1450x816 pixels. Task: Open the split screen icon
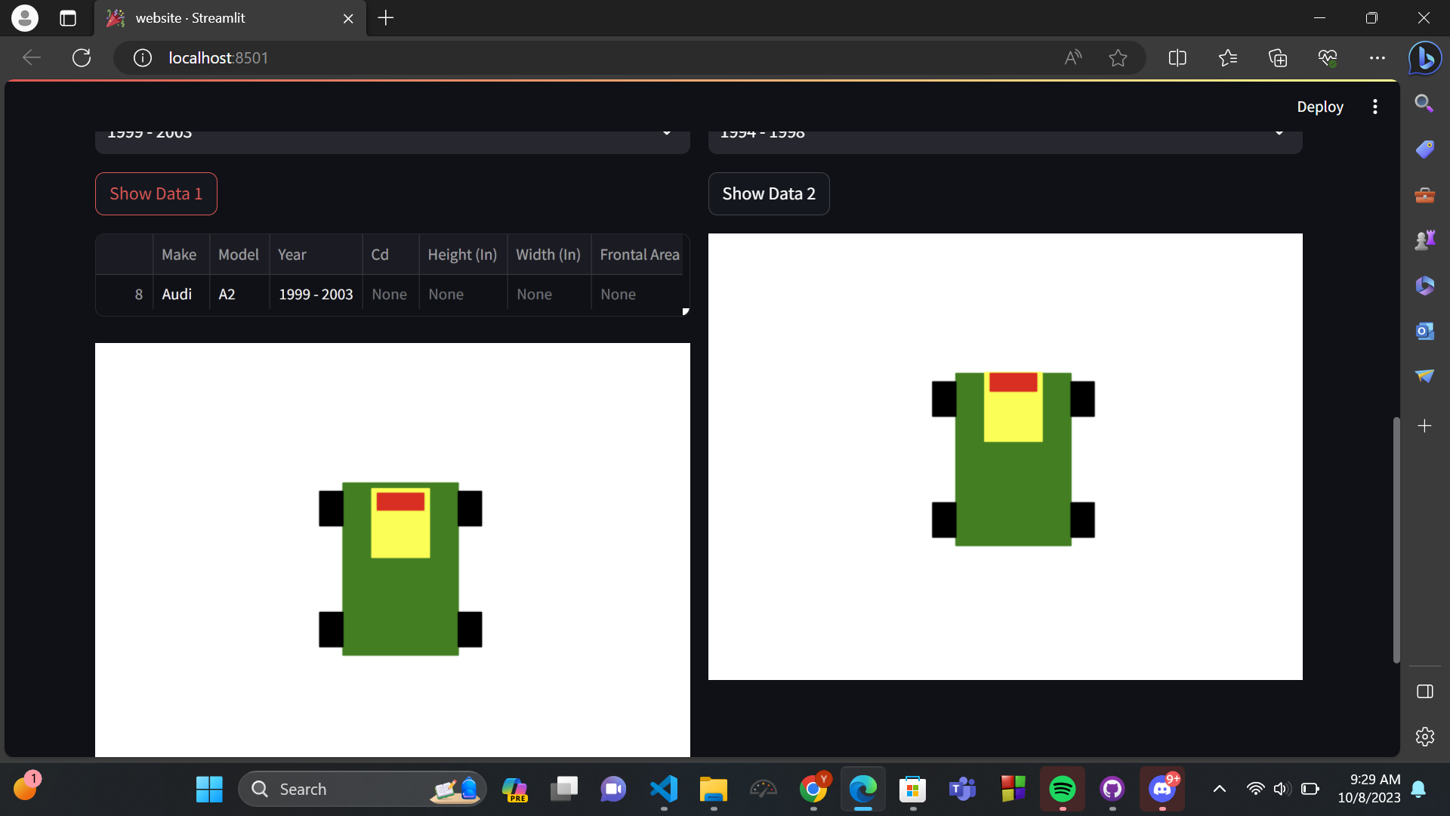pos(1177,58)
